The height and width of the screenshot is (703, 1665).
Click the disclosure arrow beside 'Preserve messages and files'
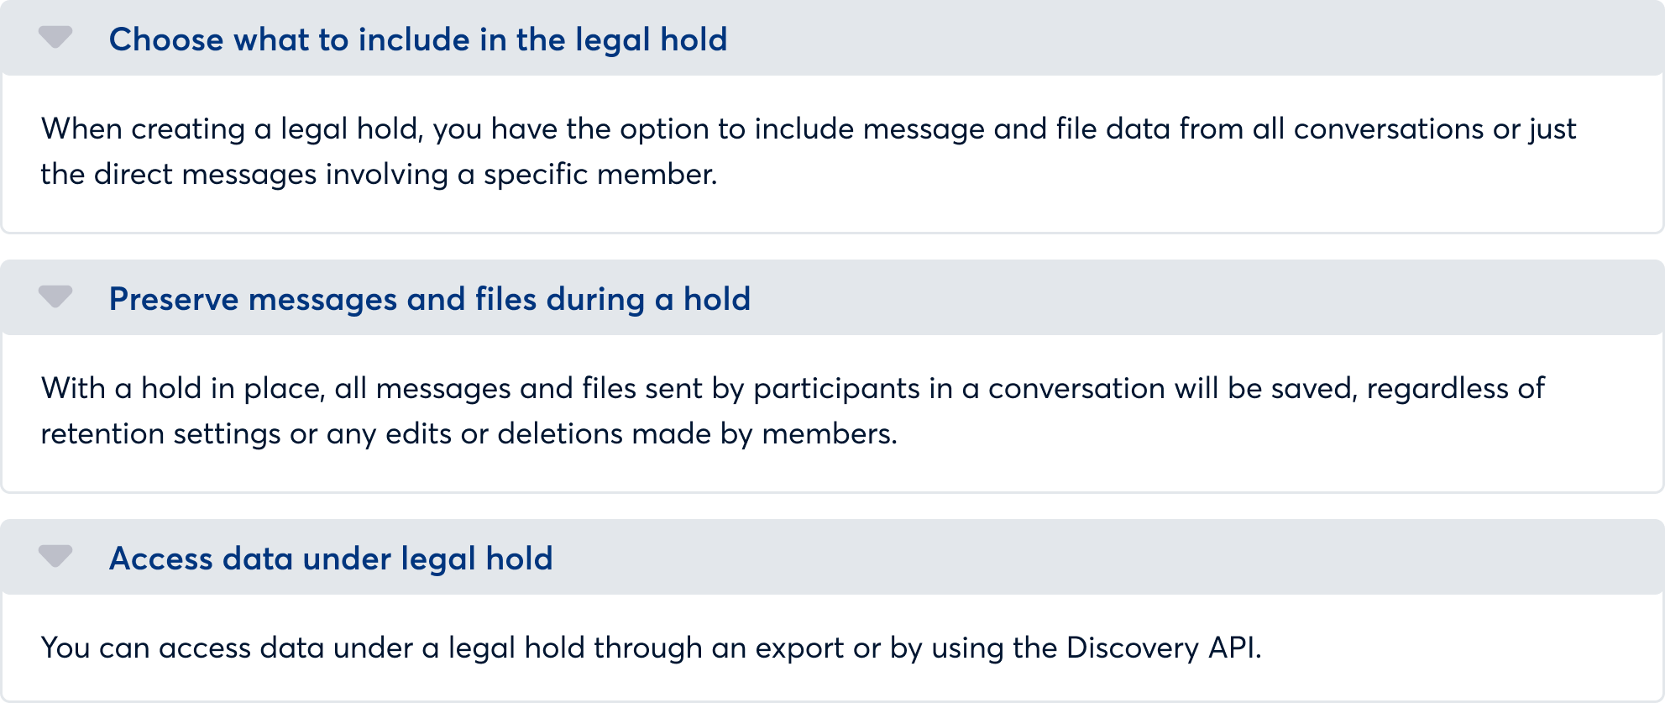pos(55,297)
